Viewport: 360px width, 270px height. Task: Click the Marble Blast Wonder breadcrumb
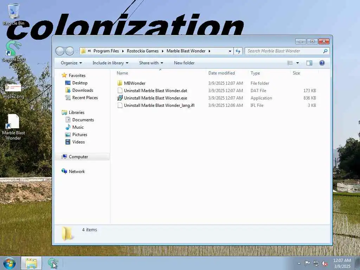(x=186, y=51)
